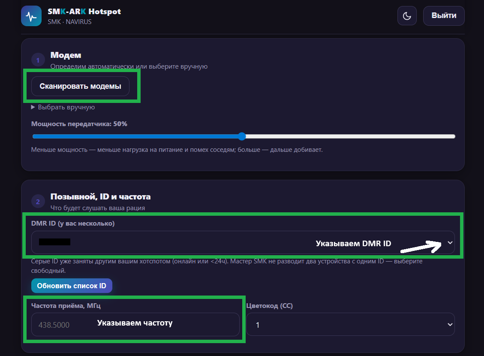Click the chevron arrow of the DMR ID field
The width and height of the screenshot is (484, 356).
point(450,243)
